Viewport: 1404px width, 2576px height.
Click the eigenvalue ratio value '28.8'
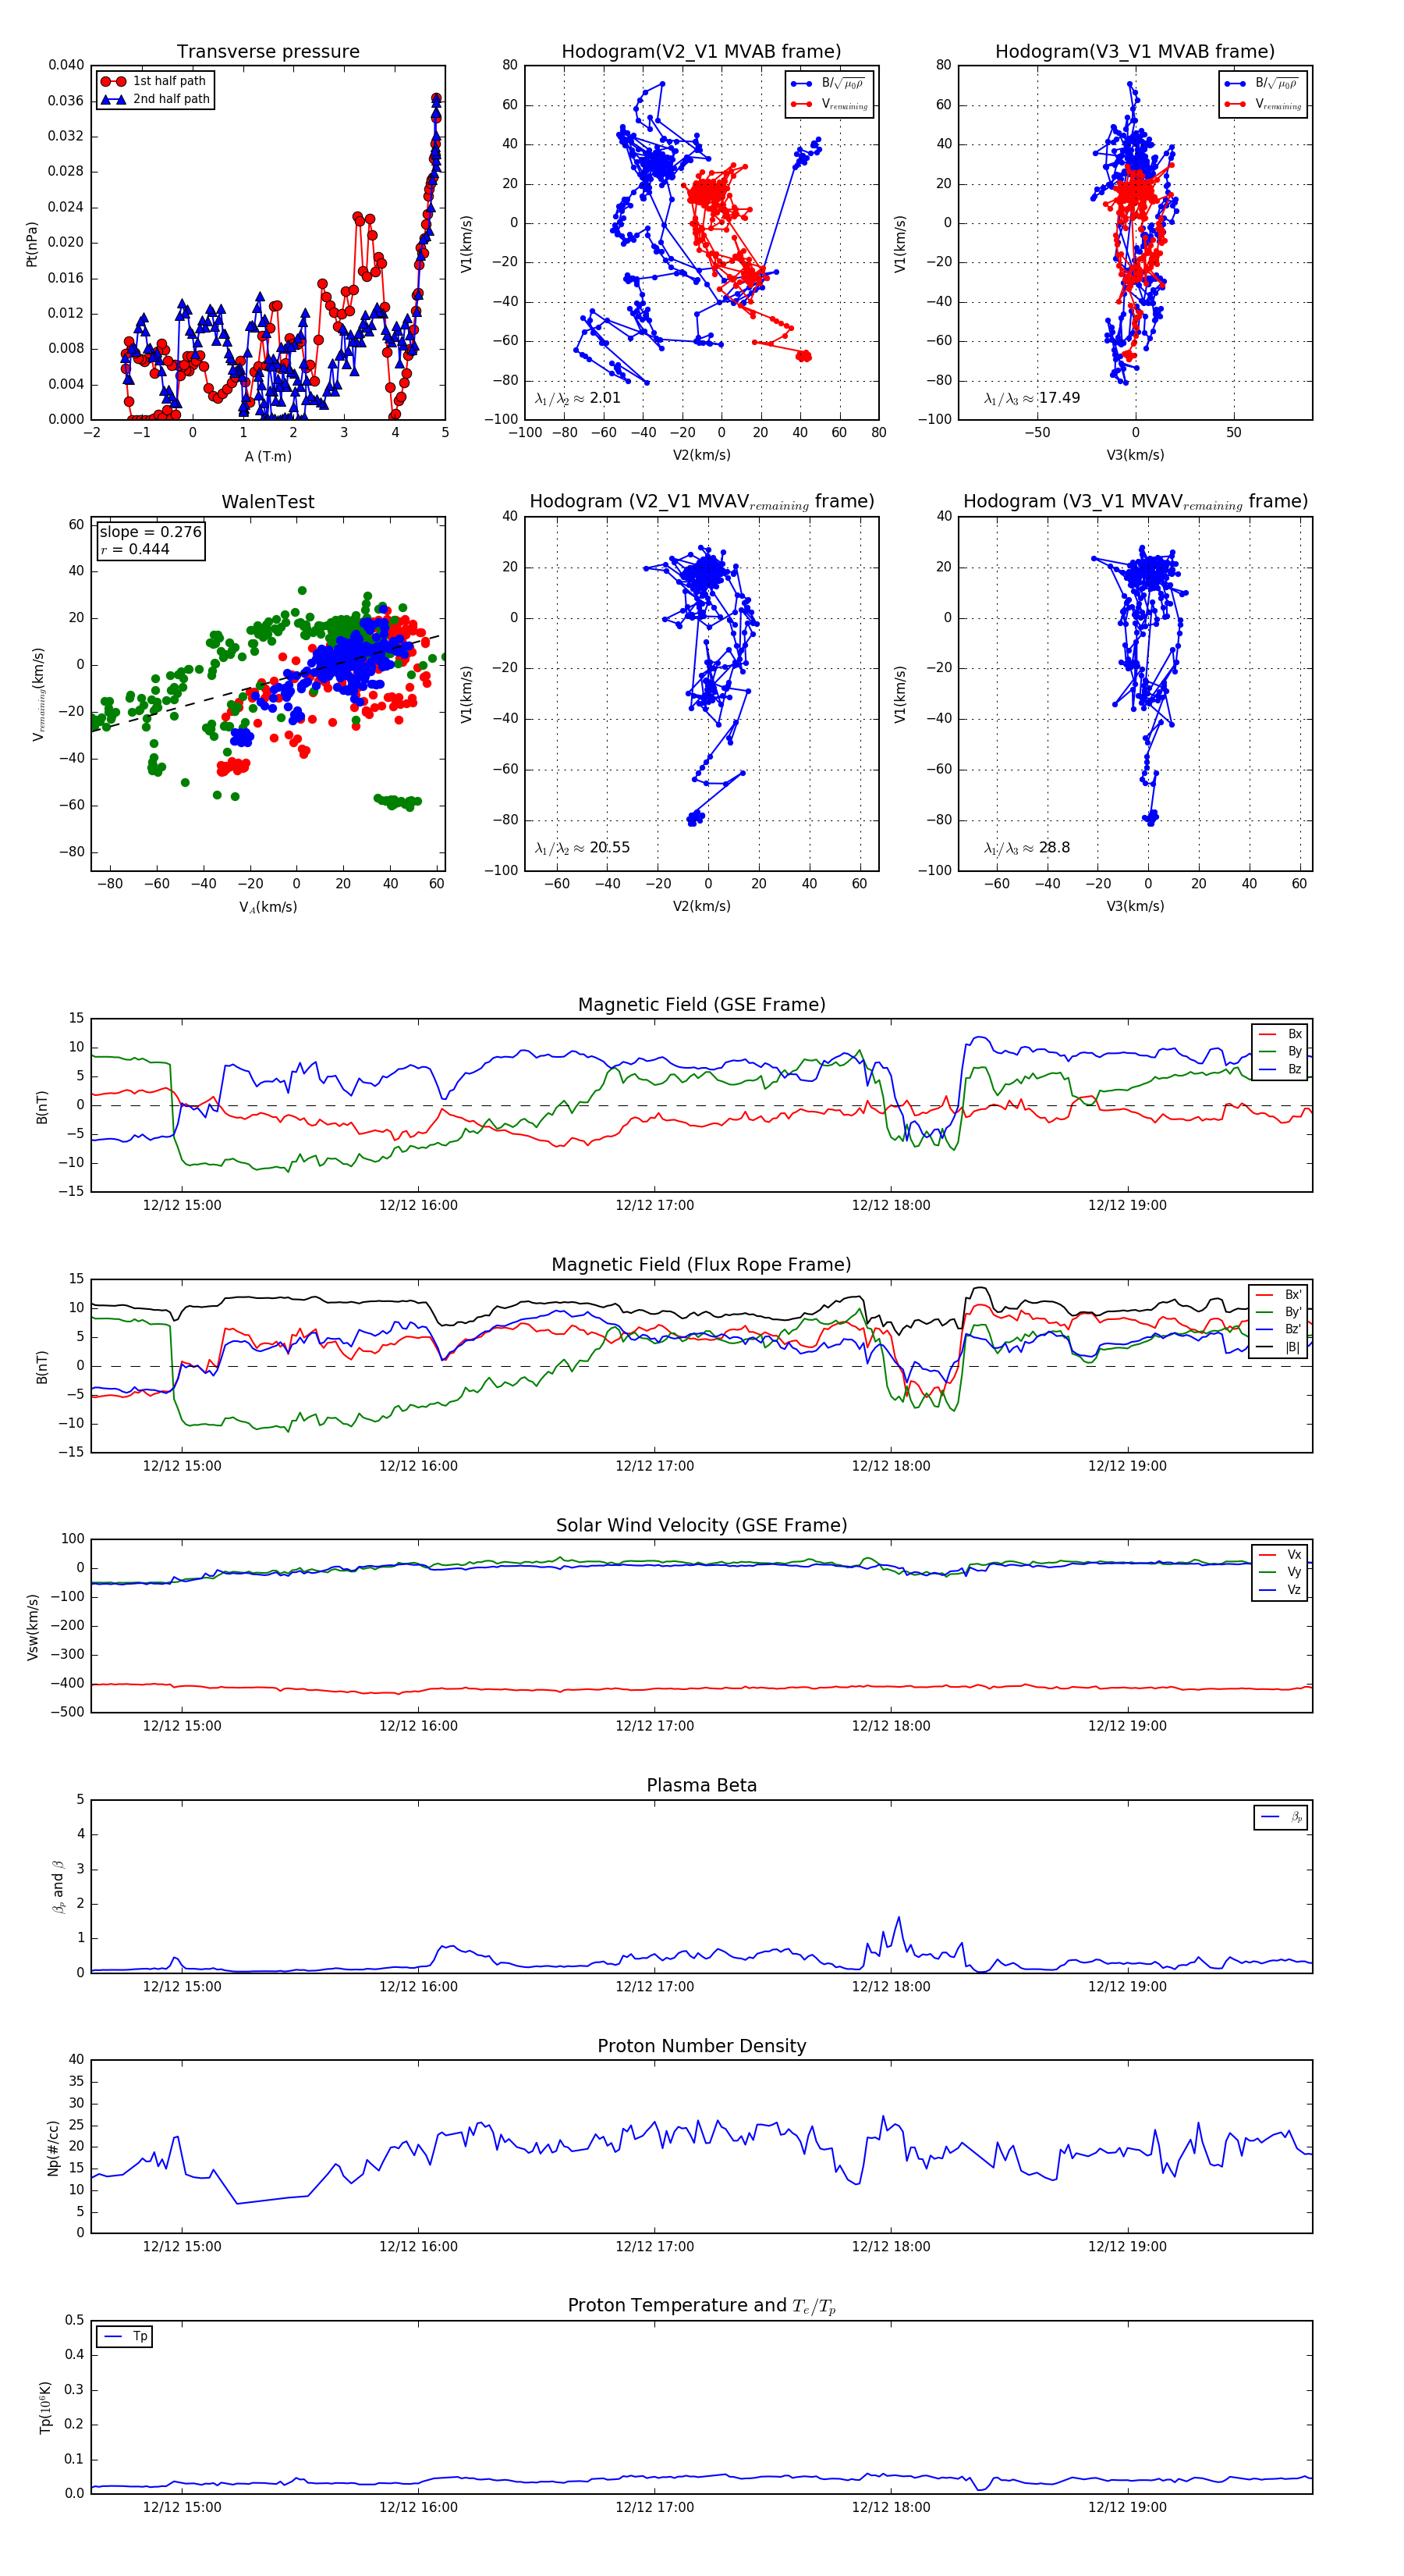click(1055, 848)
